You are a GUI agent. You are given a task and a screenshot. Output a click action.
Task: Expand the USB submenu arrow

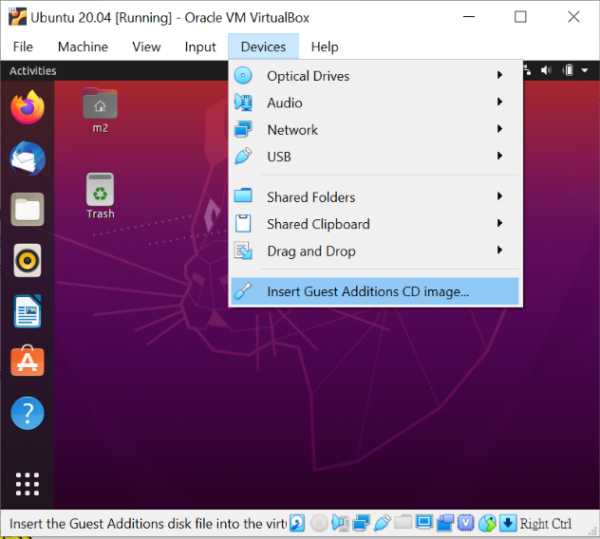[x=499, y=156]
